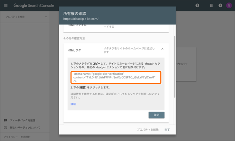Click the 確認 verify button
This screenshot has height=141, width=235.
pos(157,115)
